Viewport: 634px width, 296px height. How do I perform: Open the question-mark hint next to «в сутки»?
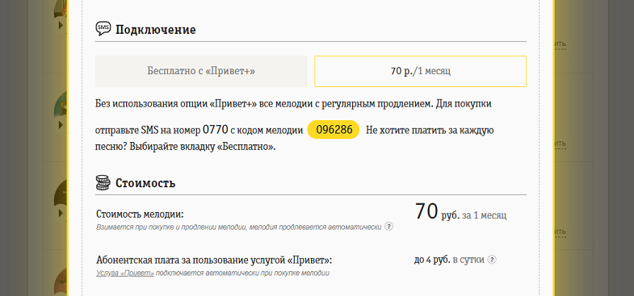(491, 260)
